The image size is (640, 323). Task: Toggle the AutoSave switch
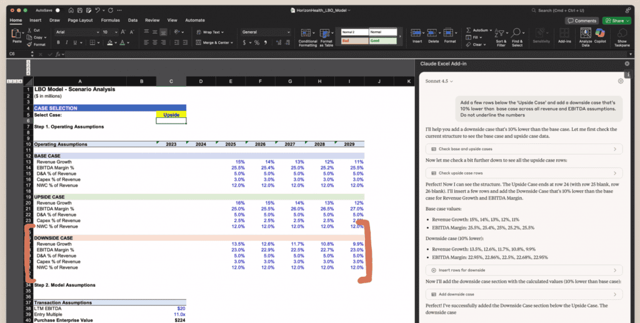click(x=58, y=11)
